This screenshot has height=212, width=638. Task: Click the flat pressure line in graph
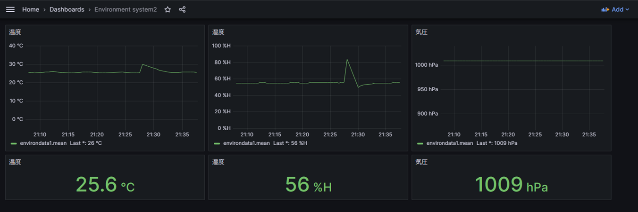523,61
